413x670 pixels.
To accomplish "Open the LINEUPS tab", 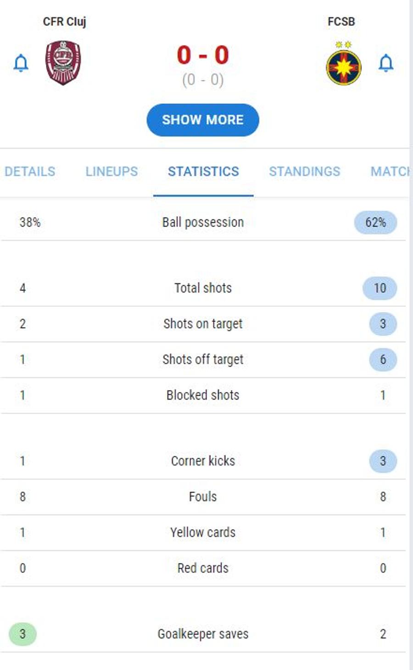I will point(112,171).
